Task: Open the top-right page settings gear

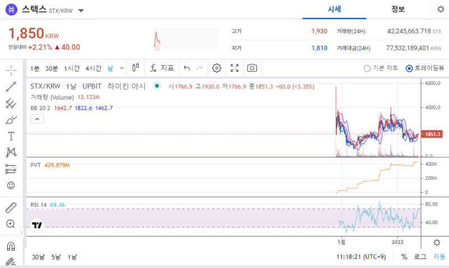Action: [441, 9]
